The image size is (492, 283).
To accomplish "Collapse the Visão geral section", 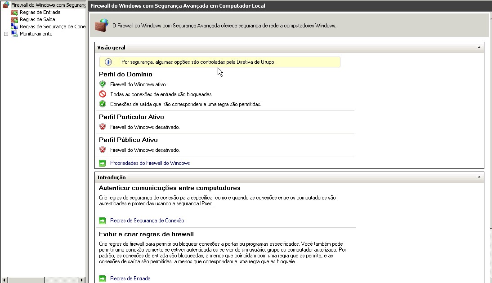I will click(x=479, y=47).
